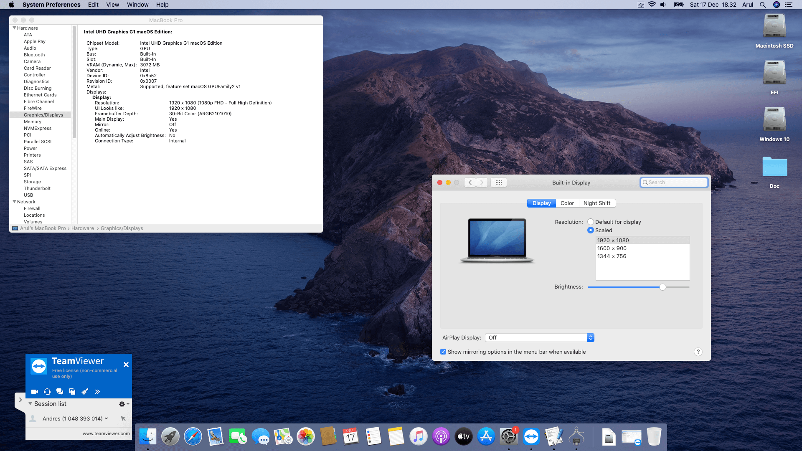The image size is (802, 451).
Task: Click the TeamViewer double-chevron expand icon
Action: [x=97, y=392]
